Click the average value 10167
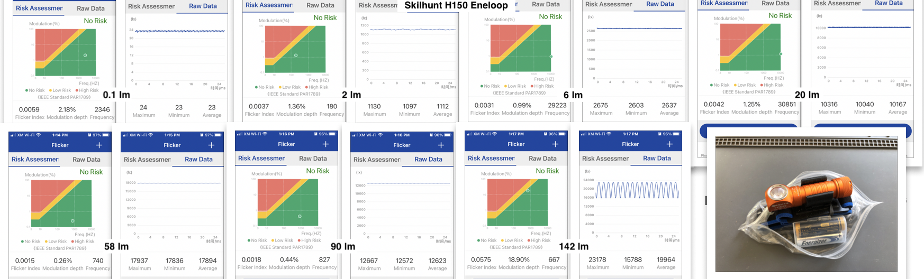 (898, 104)
